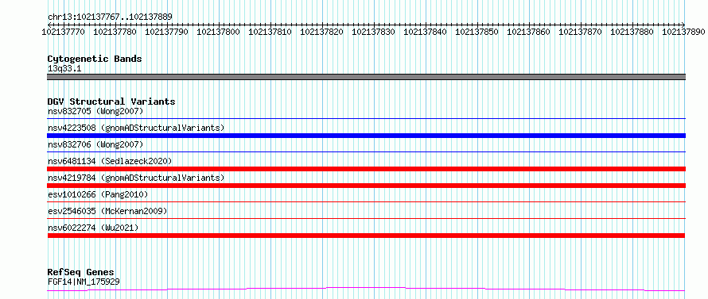Click ruler position 102137820
The height and width of the screenshot is (299, 708).
click(x=322, y=32)
